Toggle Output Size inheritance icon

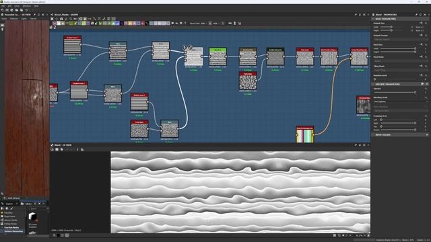point(421,23)
